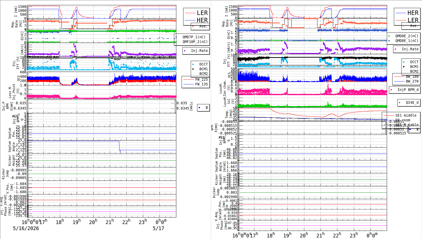Viewport: 422px width, 239px height.
Task: Click the BCM2 legend entry in right plot
Action: click(414, 71)
